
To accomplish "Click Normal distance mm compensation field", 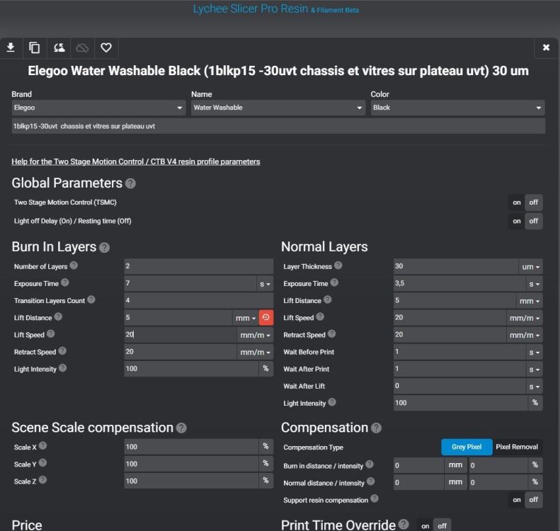I will [418, 483].
